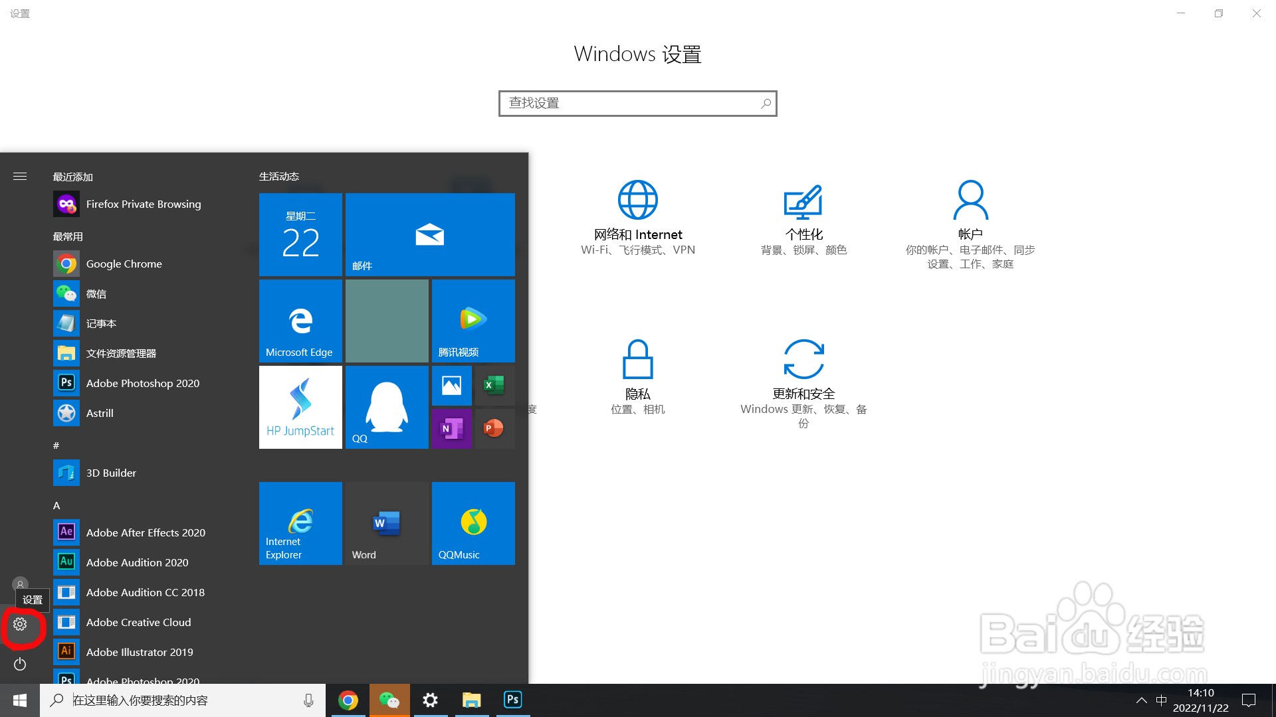
Task: Expand hidden system tray icons
Action: (1141, 700)
